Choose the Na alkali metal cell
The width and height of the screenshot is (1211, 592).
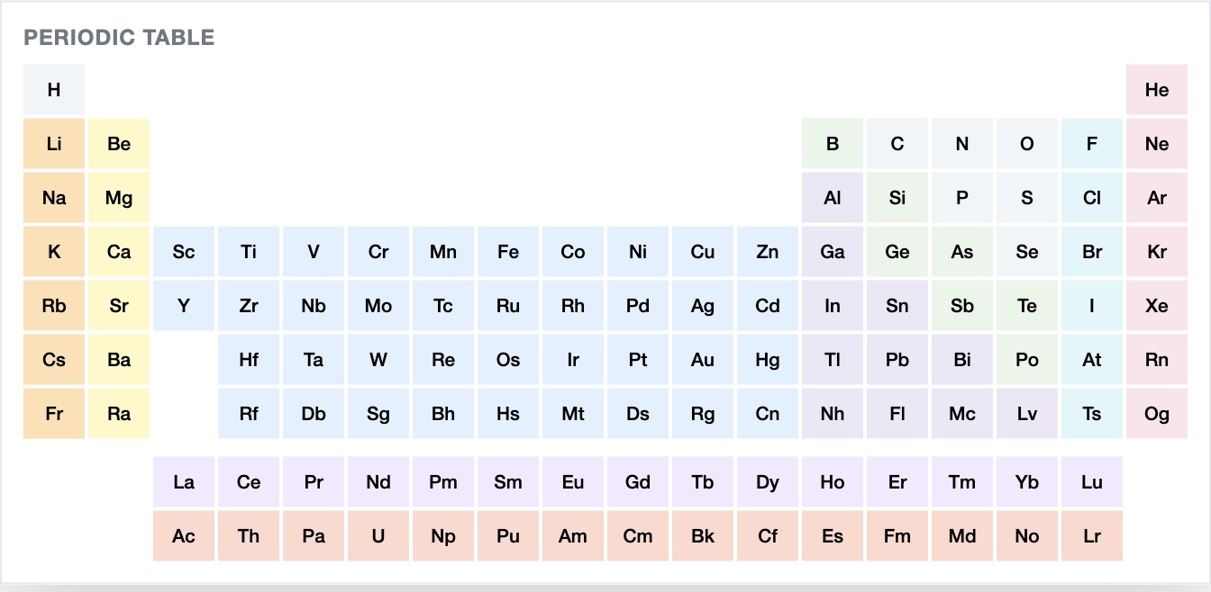pos(54,198)
